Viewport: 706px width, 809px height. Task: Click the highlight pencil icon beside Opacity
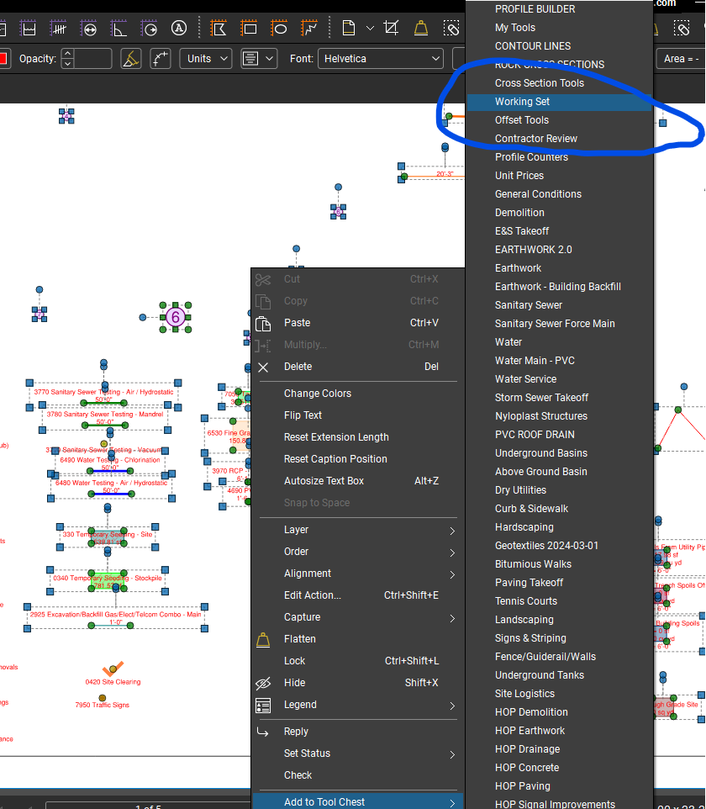[x=131, y=59]
